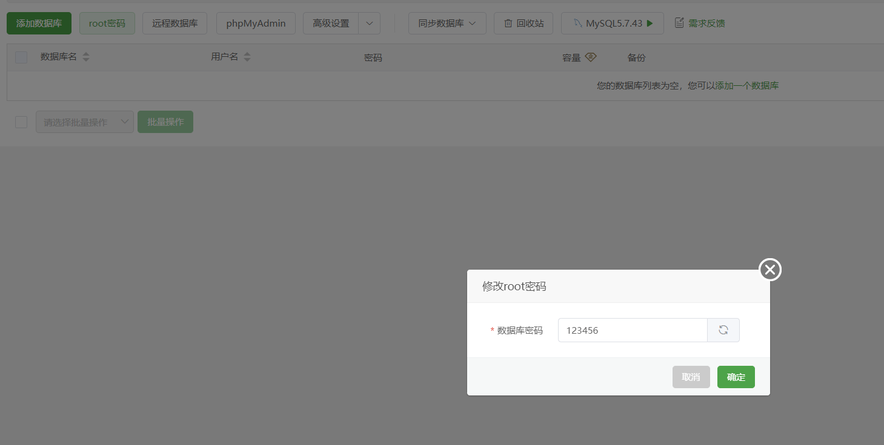884x445 pixels.
Task: Click the MySQL5.7.43 button
Action: point(612,24)
